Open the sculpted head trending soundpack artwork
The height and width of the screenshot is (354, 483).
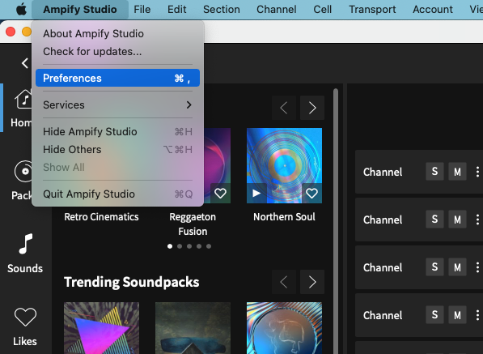284,328
